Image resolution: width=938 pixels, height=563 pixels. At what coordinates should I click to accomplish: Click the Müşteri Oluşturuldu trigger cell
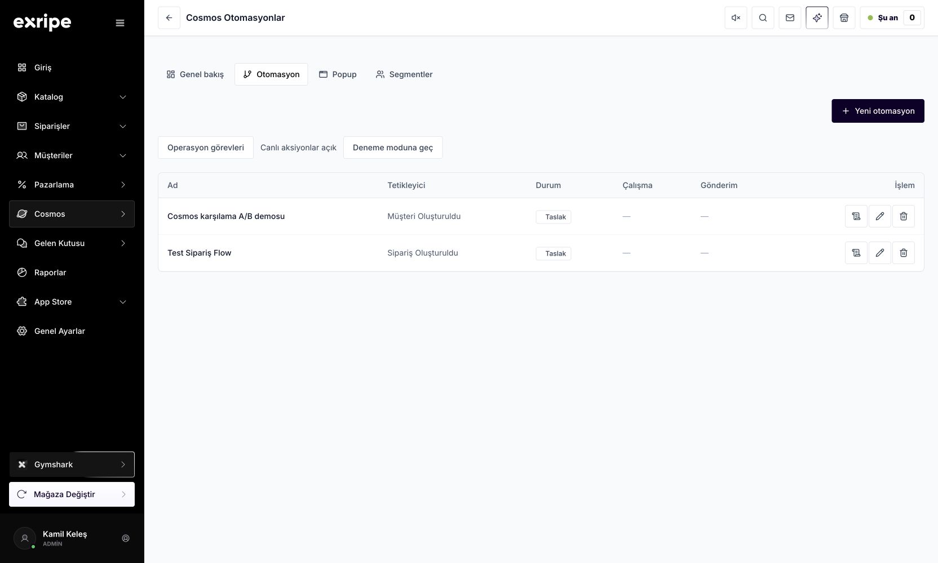click(424, 216)
